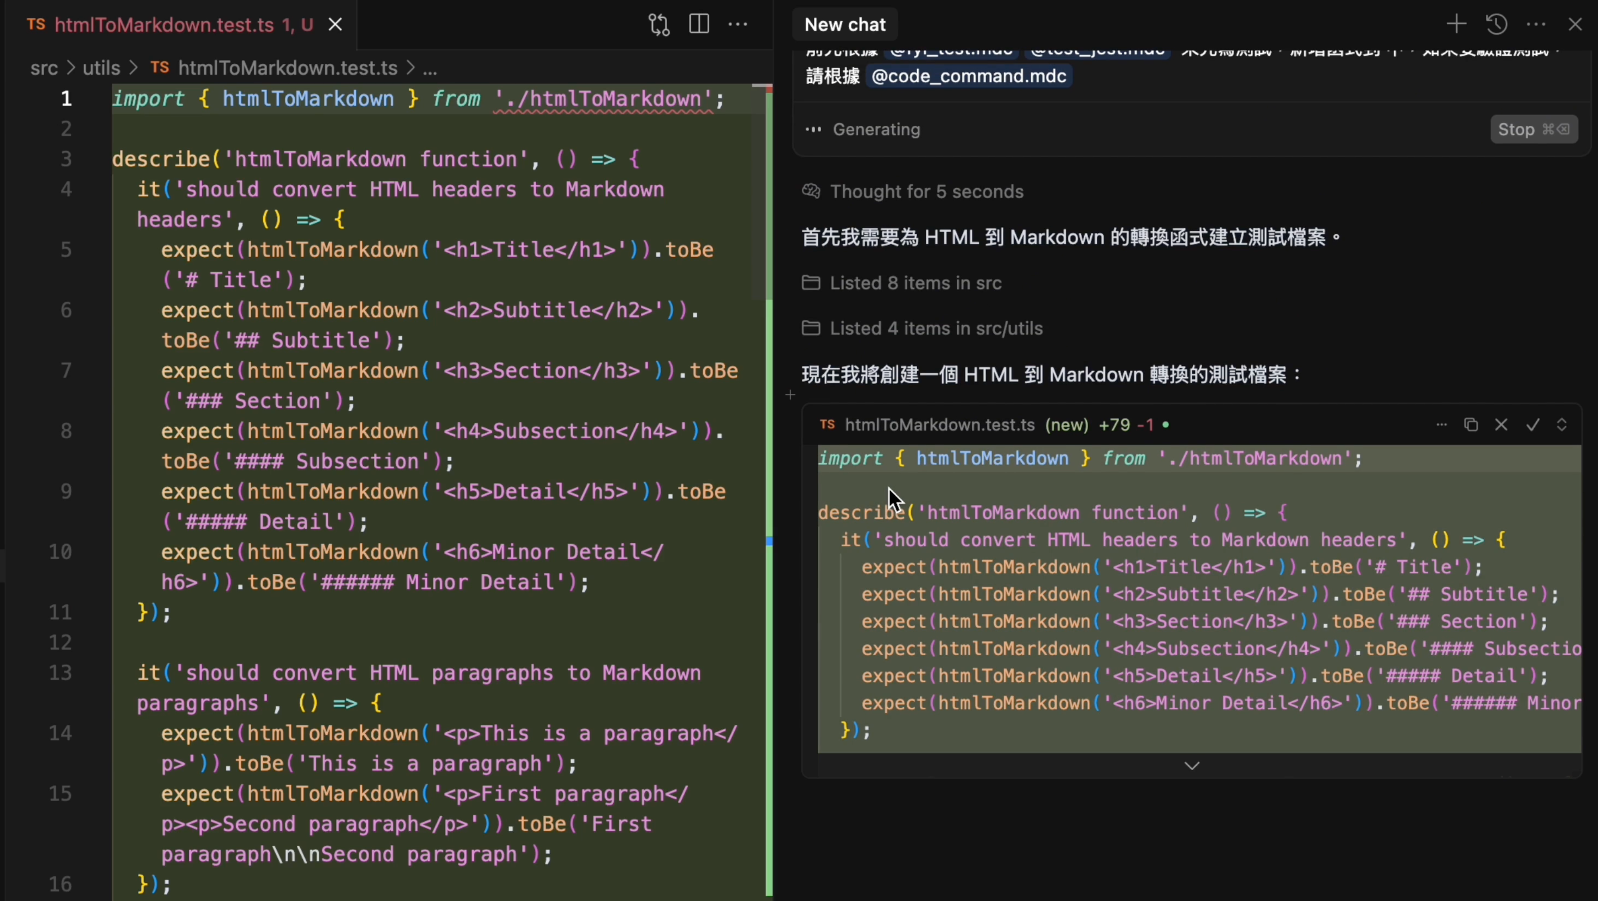Viewport: 1598px width, 901px height.
Task: Expand the collapsed code block chevron
Action: pos(1192,765)
